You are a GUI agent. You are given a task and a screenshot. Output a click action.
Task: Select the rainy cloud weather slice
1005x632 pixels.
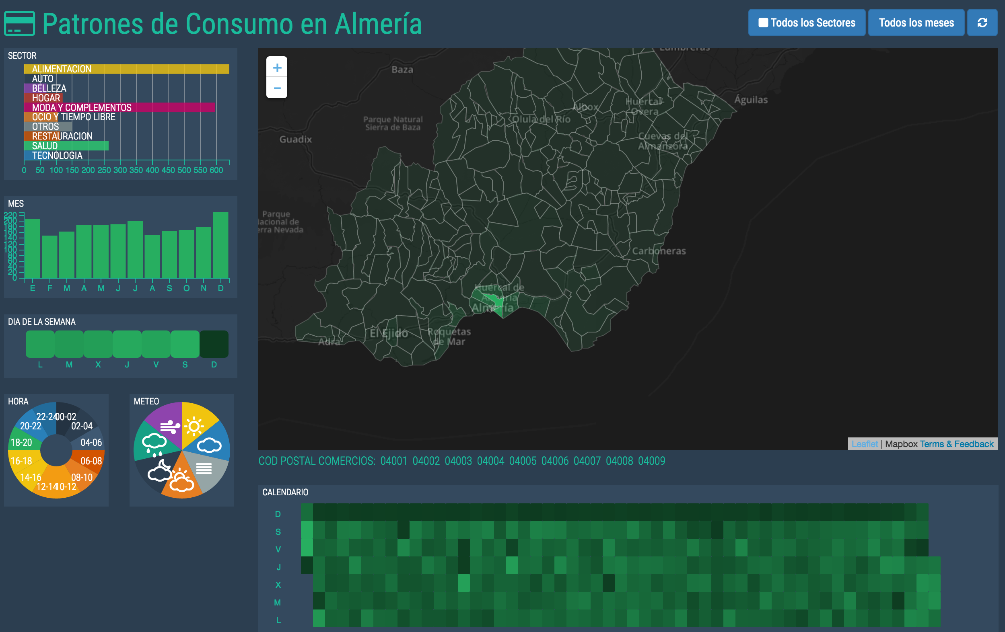[154, 444]
